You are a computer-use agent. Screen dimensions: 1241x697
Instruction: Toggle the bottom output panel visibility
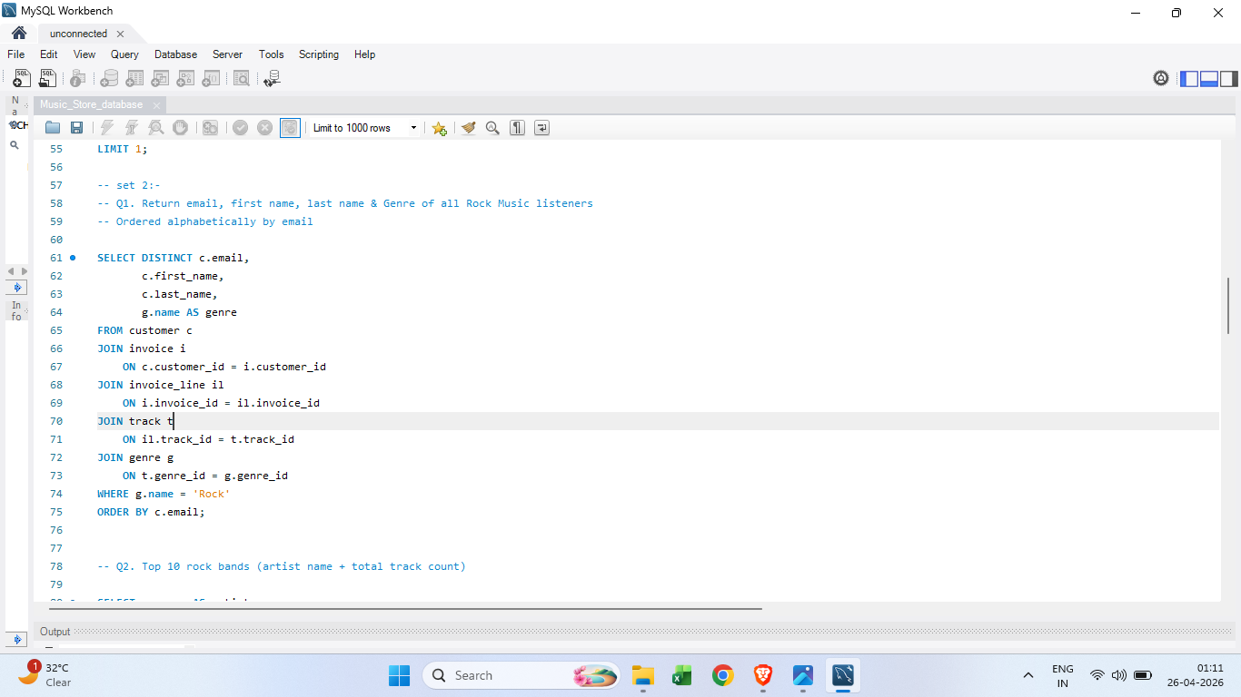point(1209,79)
